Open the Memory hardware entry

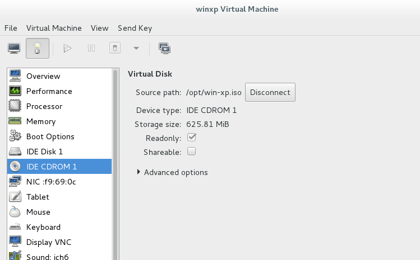click(x=40, y=121)
